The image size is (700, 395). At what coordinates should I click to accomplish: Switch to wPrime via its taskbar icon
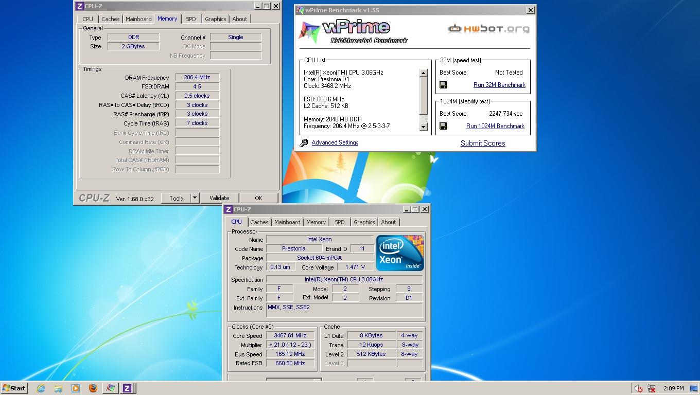point(110,388)
